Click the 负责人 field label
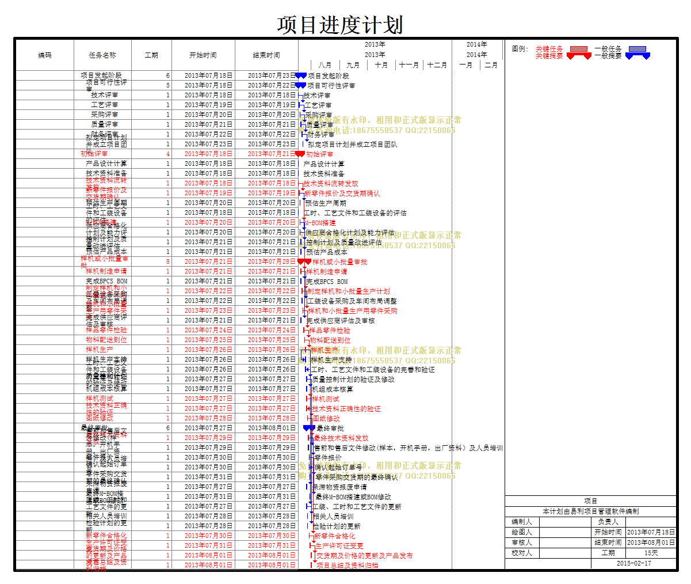The image size is (691, 584). (608, 522)
